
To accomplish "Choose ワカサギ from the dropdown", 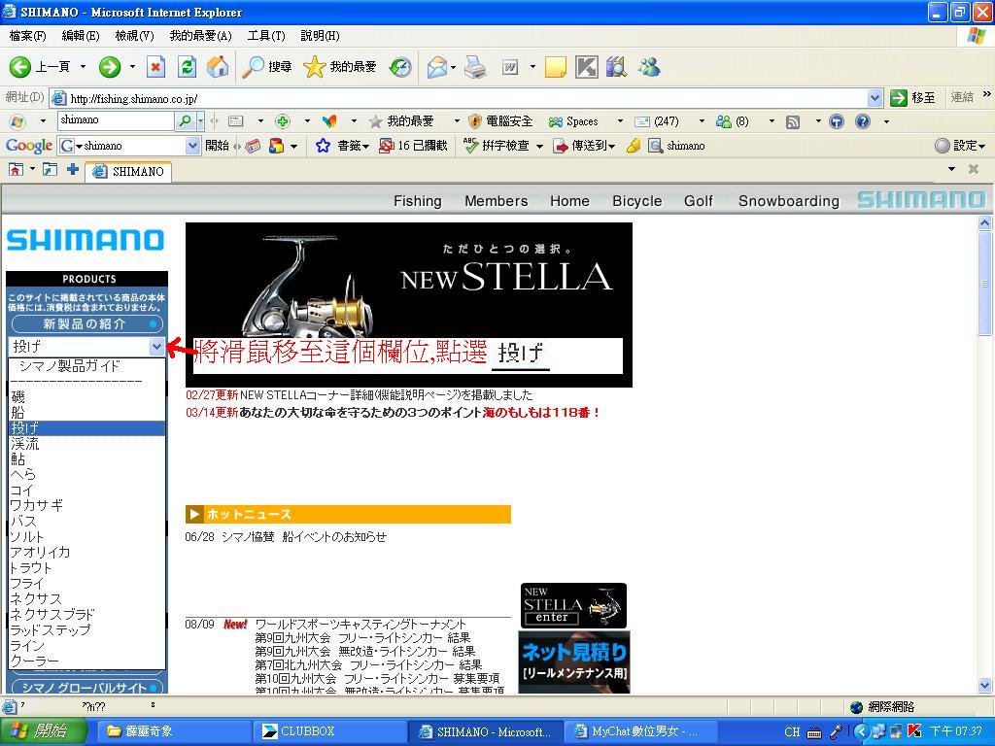I will click(x=86, y=505).
